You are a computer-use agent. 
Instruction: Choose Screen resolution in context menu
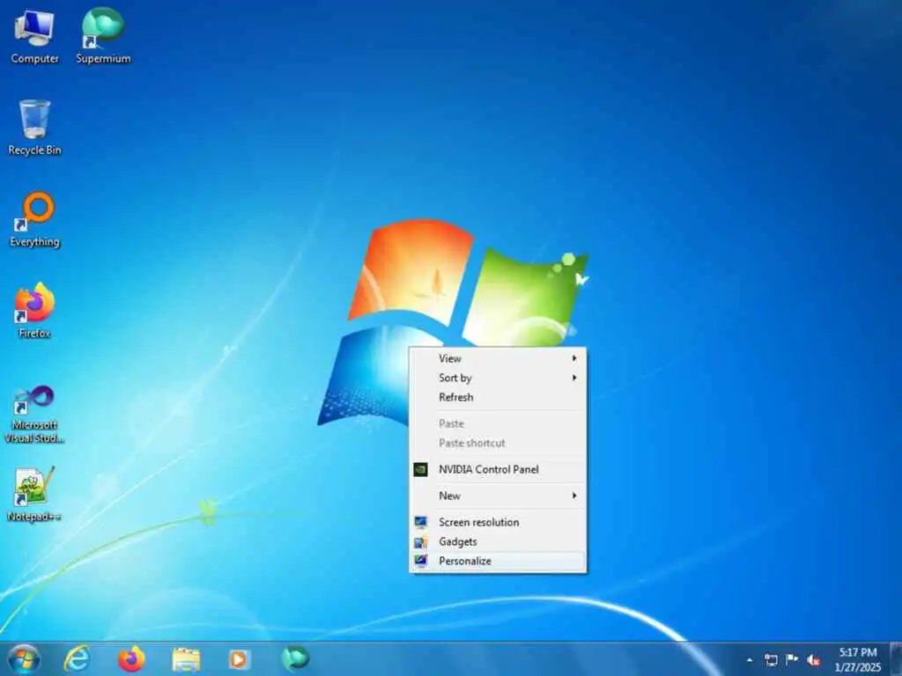499,523
